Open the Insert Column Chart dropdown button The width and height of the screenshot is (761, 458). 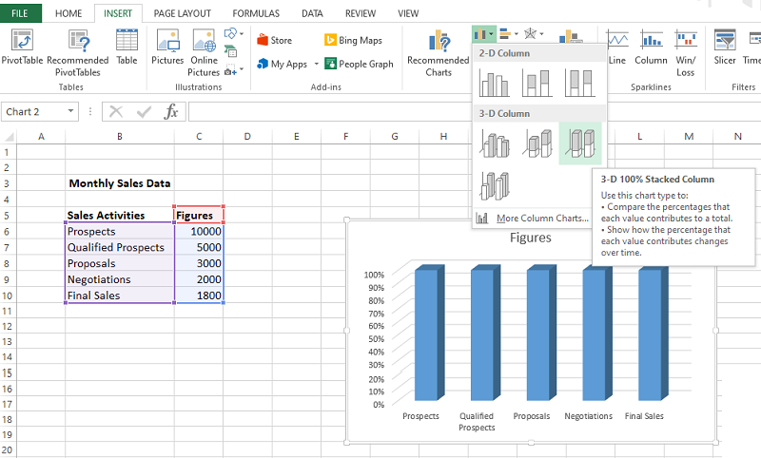(x=483, y=34)
